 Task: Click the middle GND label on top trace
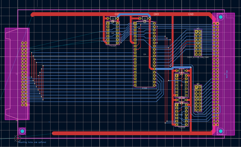click(x=156, y=14)
